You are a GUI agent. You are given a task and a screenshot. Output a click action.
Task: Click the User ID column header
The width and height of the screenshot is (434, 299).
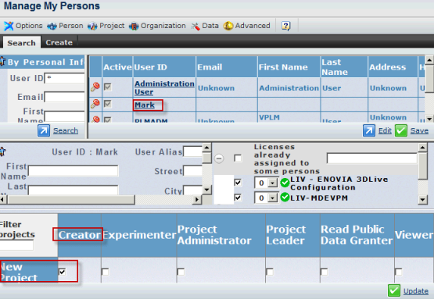click(164, 67)
